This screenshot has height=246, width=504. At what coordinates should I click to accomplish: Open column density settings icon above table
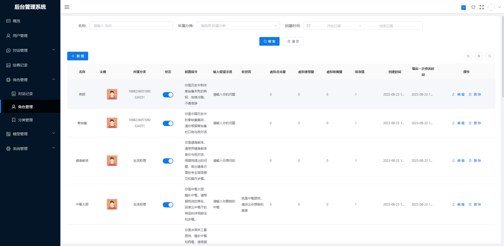479,56
